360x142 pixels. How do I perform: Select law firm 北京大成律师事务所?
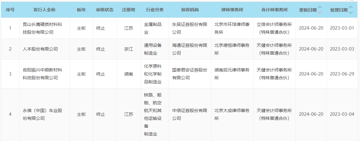[232, 114]
